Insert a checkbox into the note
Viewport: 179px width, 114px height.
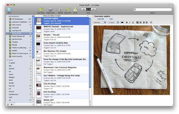(151, 22)
